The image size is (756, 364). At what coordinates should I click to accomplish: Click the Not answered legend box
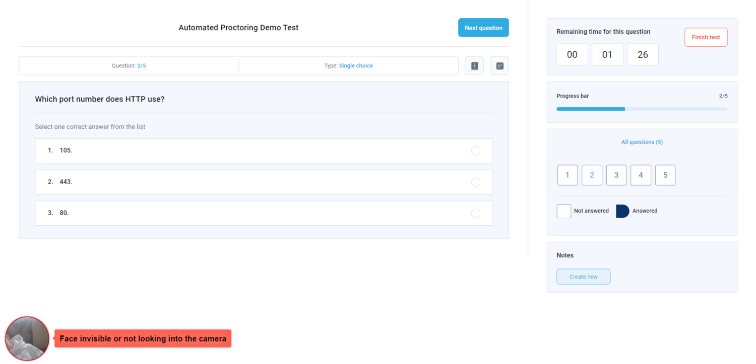click(564, 211)
